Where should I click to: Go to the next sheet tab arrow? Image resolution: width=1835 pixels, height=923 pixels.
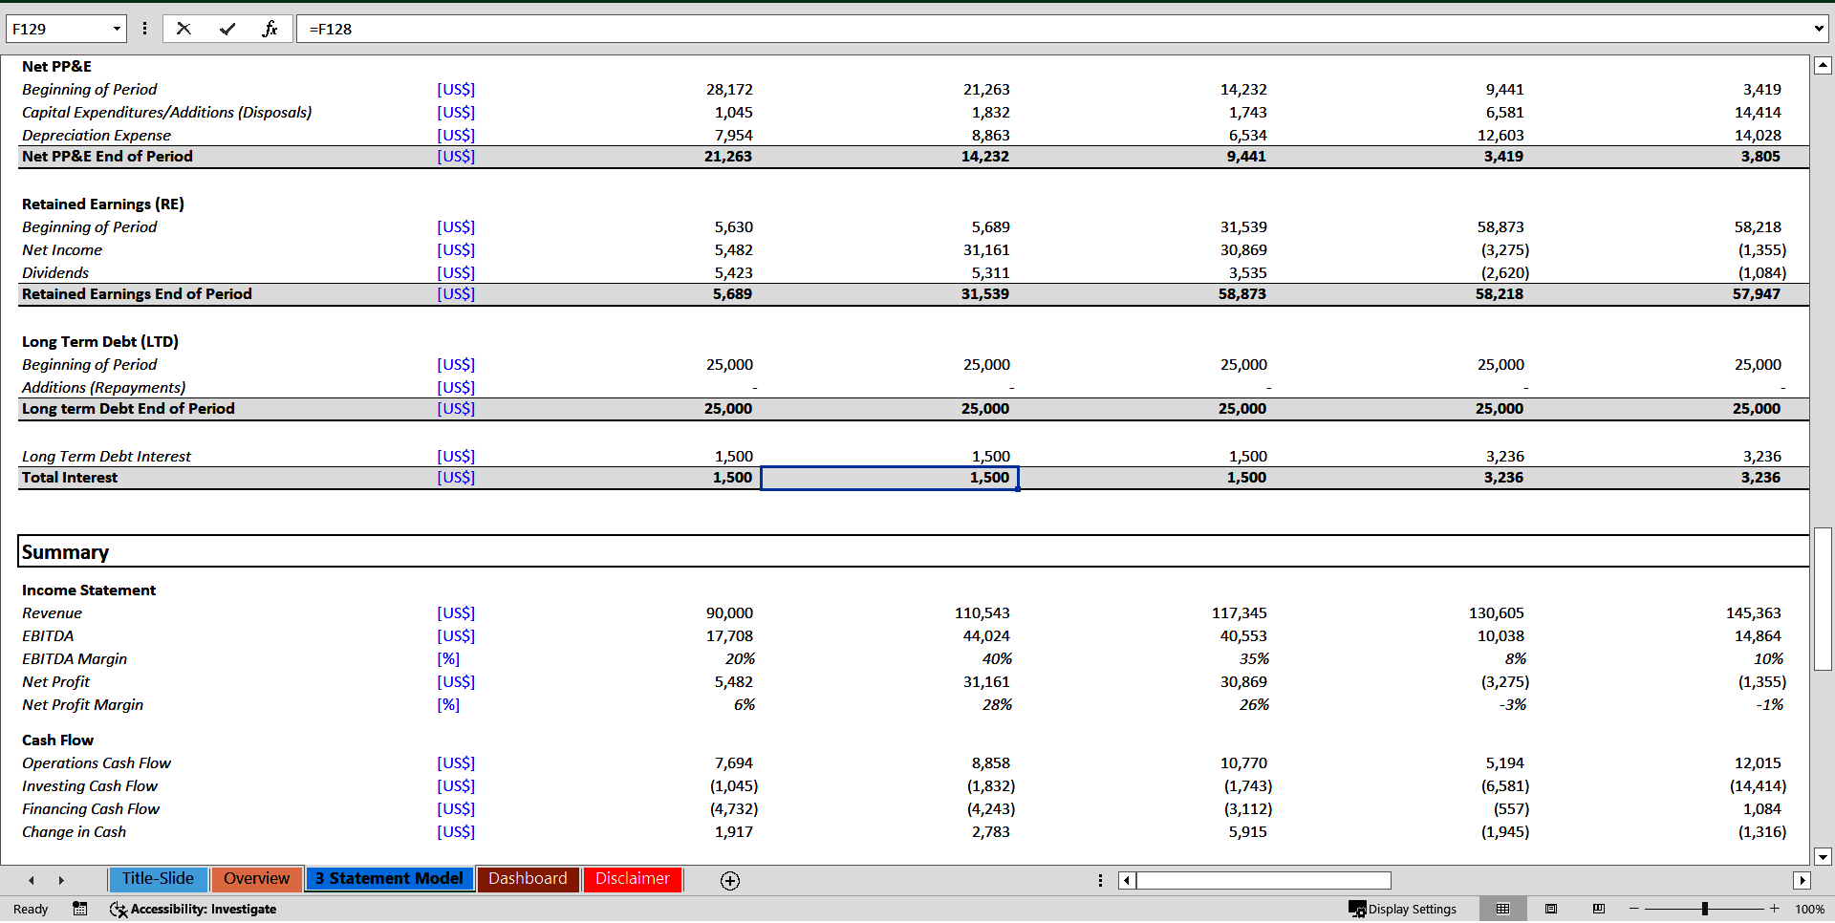click(x=61, y=881)
